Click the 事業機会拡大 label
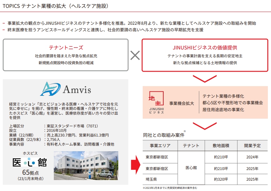The image size is (271, 191). 182,103
